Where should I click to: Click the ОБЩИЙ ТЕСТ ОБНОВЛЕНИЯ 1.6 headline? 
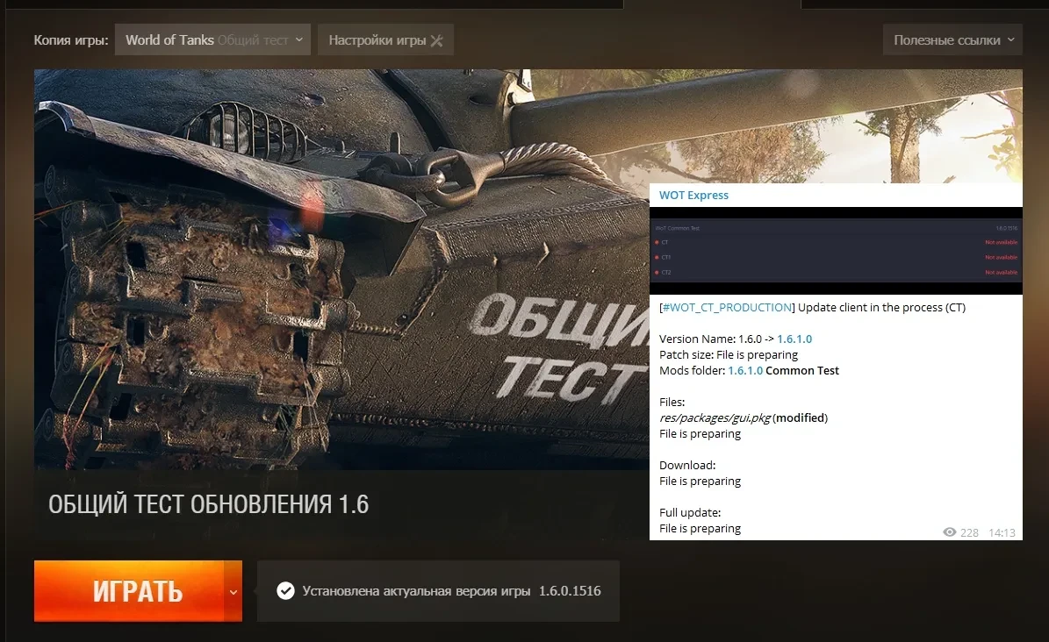pos(209,504)
